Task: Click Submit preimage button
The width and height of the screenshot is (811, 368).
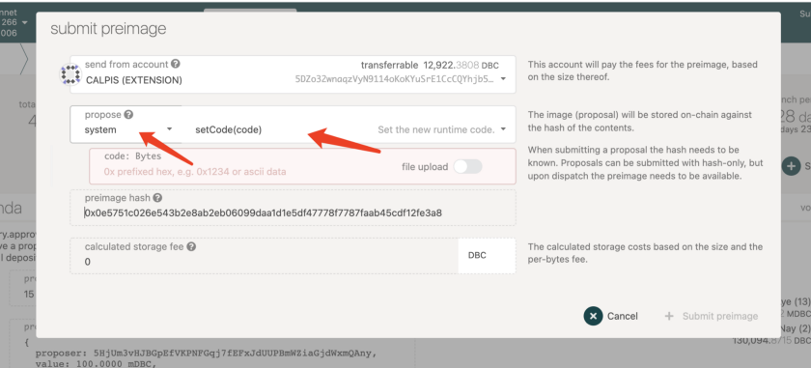Action: pyautogui.click(x=712, y=316)
